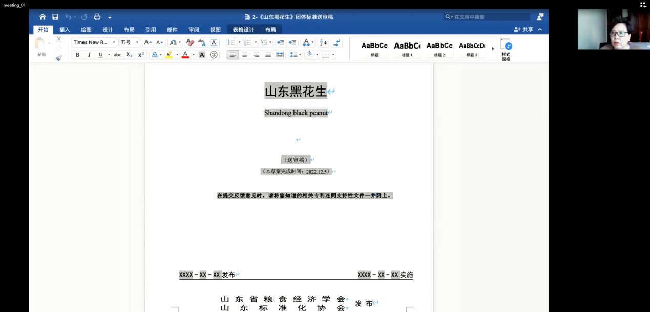Open the Styles Pane (样式窗格)
The width and height of the screenshot is (650, 312).
pyautogui.click(x=506, y=50)
